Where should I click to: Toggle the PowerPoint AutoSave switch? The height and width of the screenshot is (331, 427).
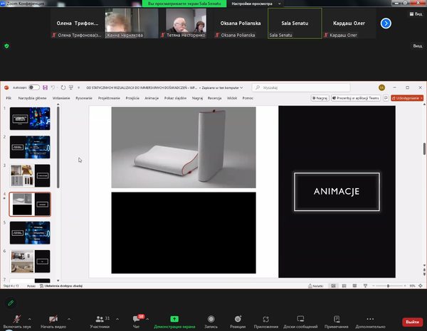tap(34, 87)
